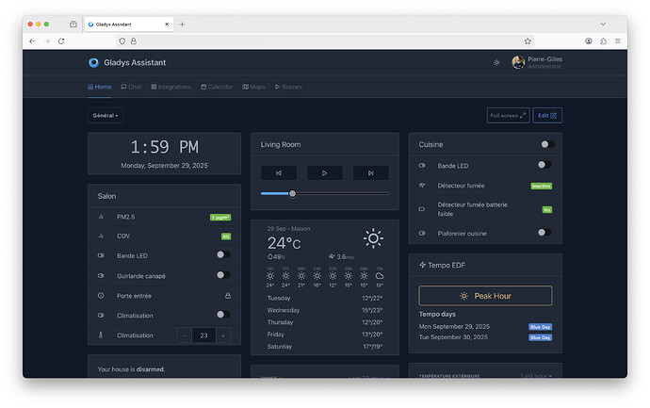
Task: Skip to next track in Living Room
Action: (x=370, y=173)
